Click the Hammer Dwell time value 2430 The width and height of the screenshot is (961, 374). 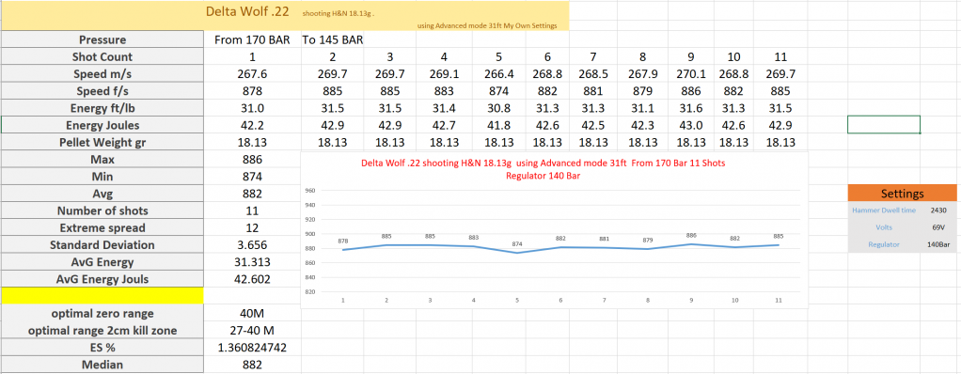tap(938, 210)
